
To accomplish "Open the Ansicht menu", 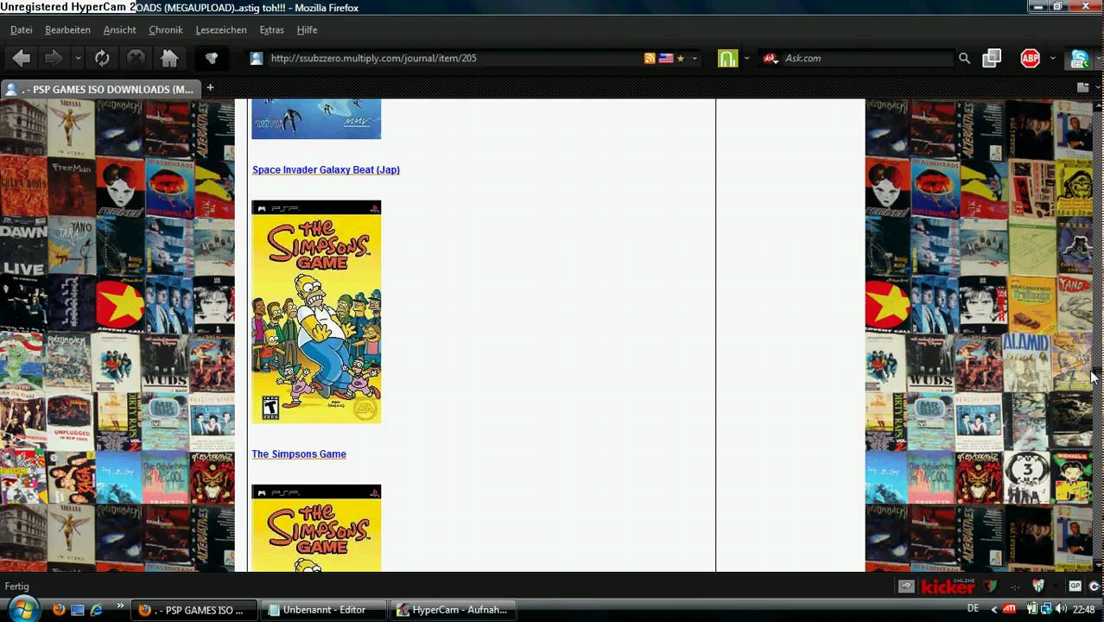I will tap(119, 29).
